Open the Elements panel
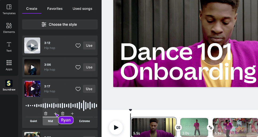The height and width of the screenshot is (137, 258). coord(9,28)
